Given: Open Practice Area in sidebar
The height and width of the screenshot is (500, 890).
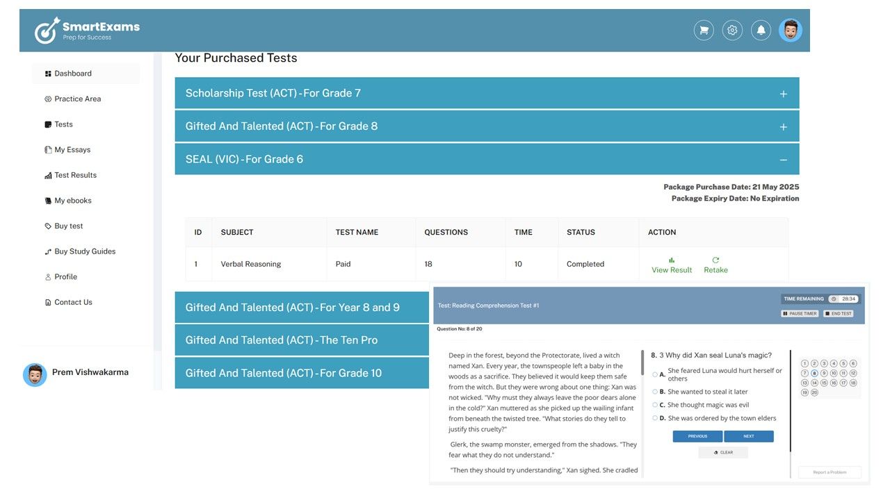Looking at the screenshot, I should coord(77,99).
